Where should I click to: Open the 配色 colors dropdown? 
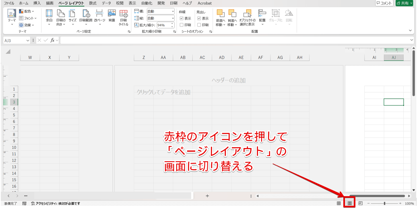point(27,11)
